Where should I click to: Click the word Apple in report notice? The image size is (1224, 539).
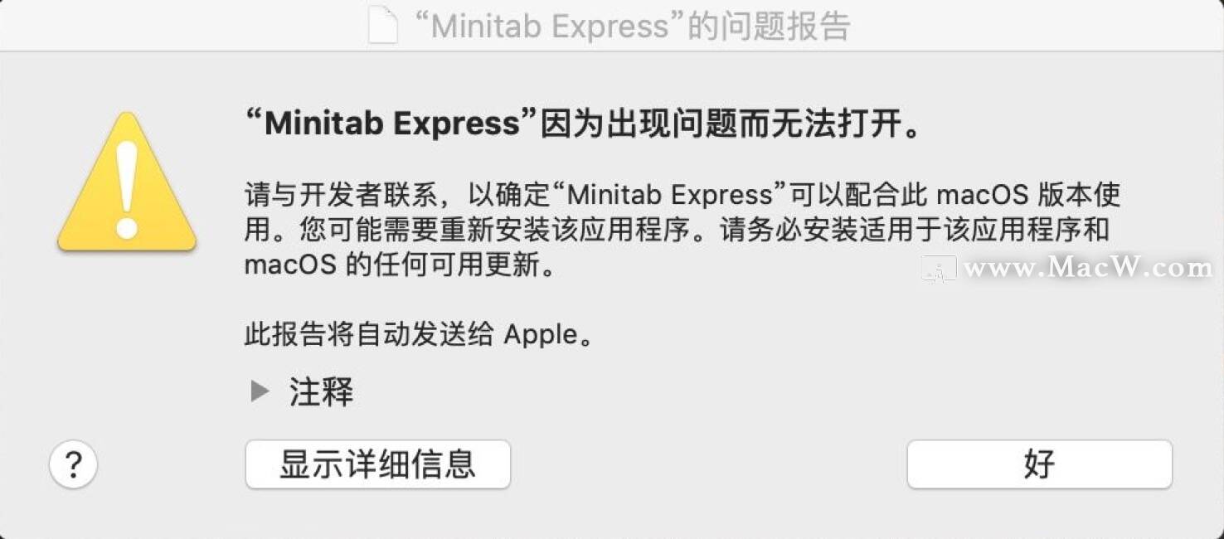tap(541, 336)
